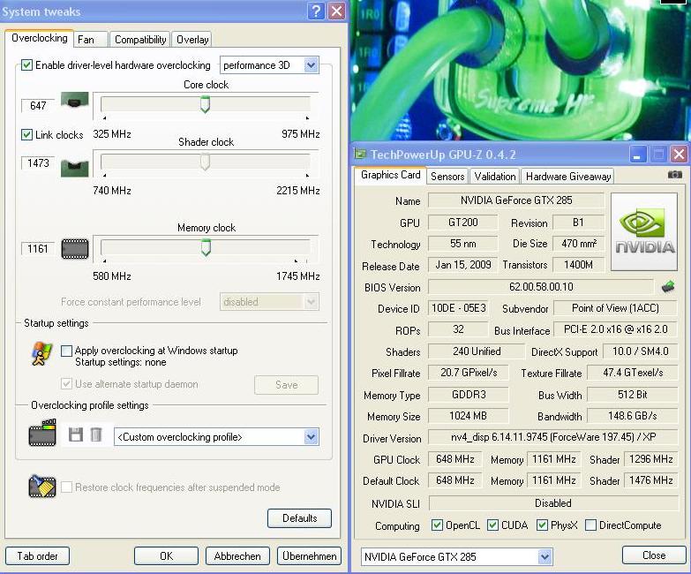691x574 pixels.
Task: Click the memory clock value field 1161
Action: point(38,249)
